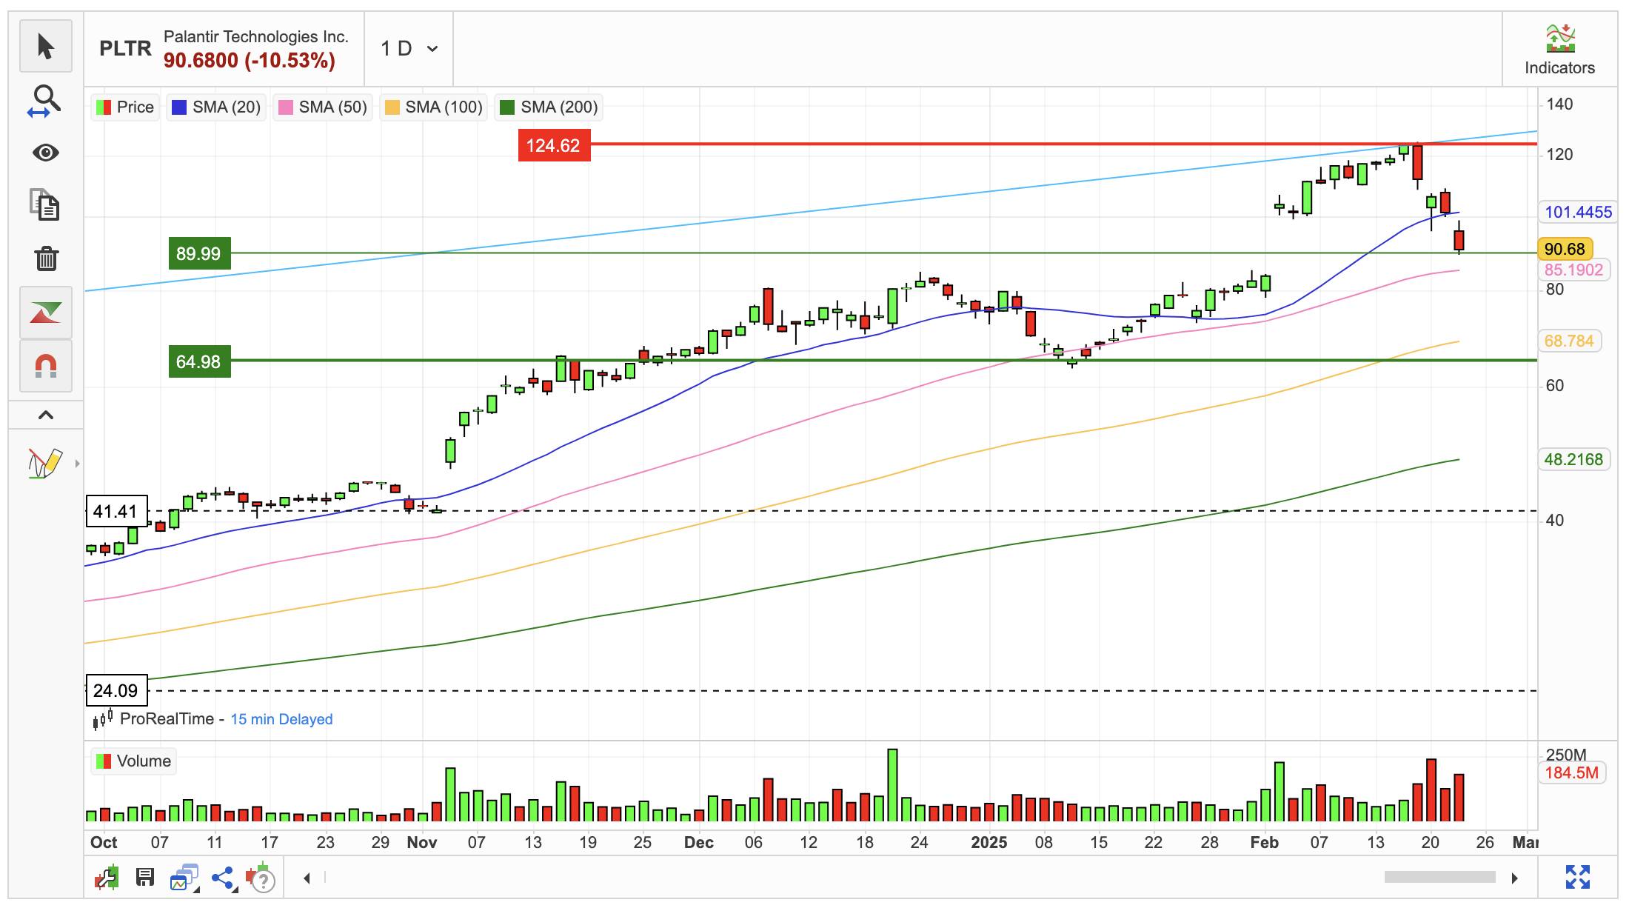This screenshot has width=1629, height=908.
Task: Click the share chart icon
Action: (x=223, y=878)
